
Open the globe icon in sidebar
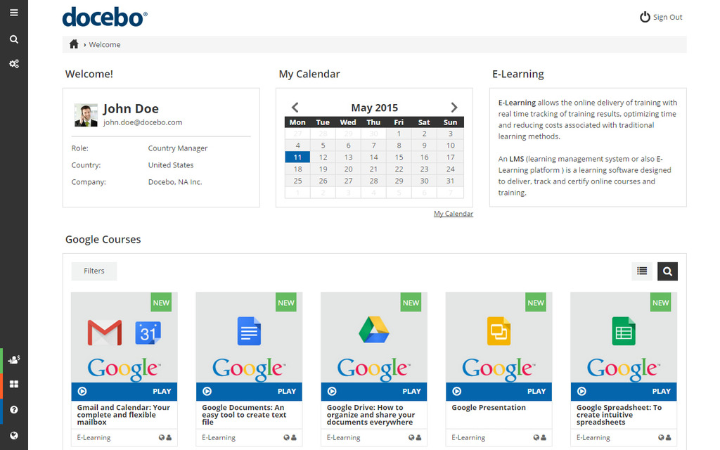click(14, 435)
